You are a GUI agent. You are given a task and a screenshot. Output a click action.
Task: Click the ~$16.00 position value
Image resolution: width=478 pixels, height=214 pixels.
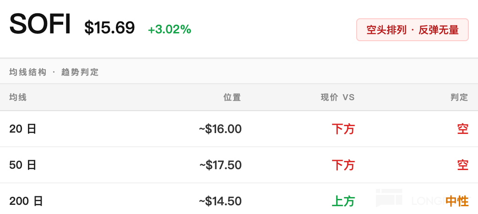[x=220, y=129]
